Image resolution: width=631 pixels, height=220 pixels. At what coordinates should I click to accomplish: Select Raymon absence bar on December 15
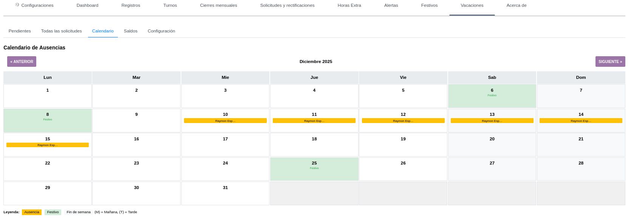point(48,145)
